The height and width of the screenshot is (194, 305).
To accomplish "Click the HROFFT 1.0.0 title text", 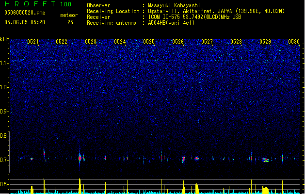I will click(38, 4).
